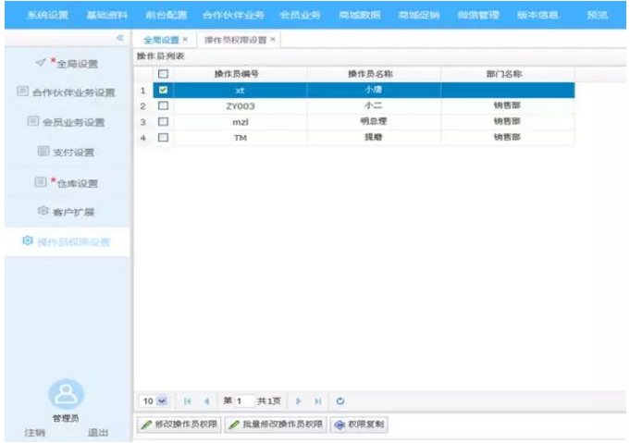Click the 共1页 page count text

pyautogui.click(x=269, y=400)
